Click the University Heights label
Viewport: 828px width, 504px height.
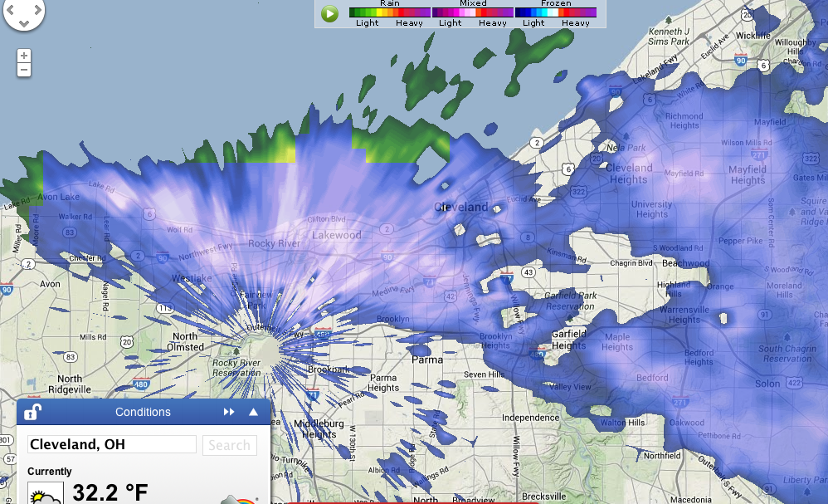651,209
